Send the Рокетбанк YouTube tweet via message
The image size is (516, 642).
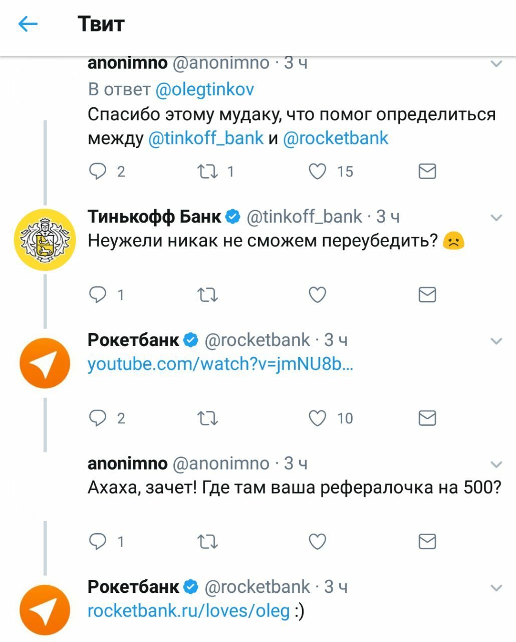coord(427,418)
